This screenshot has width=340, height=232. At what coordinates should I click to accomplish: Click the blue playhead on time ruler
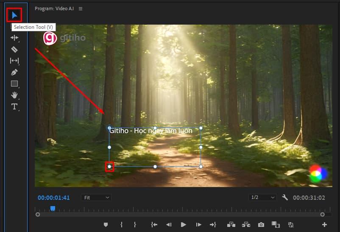pyautogui.click(x=53, y=208)
